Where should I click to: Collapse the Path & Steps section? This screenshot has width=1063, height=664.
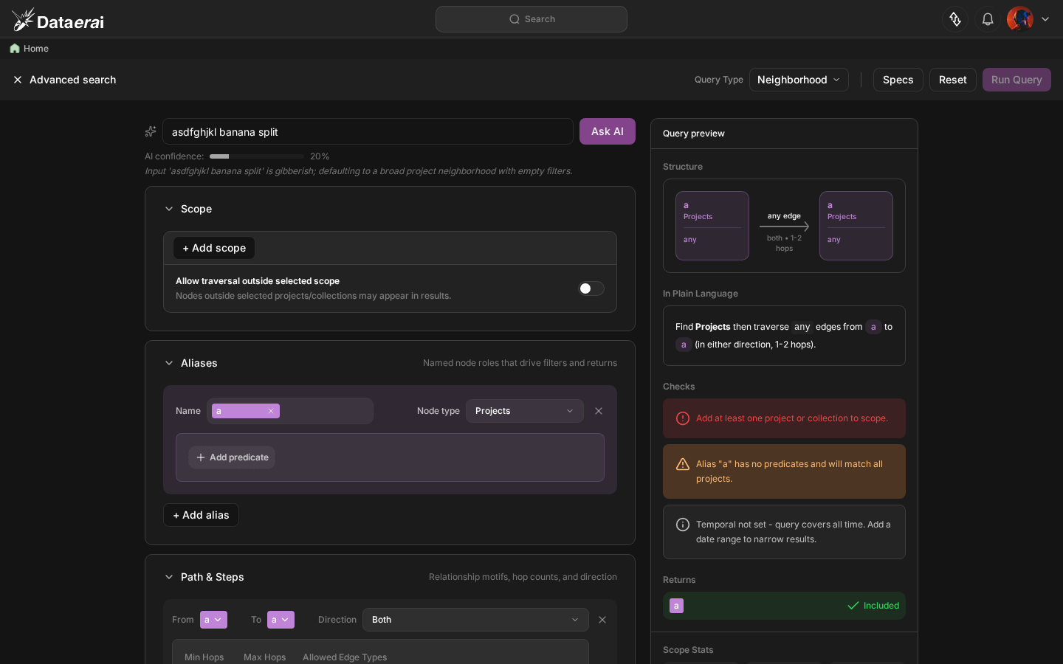tap(169, 577)
